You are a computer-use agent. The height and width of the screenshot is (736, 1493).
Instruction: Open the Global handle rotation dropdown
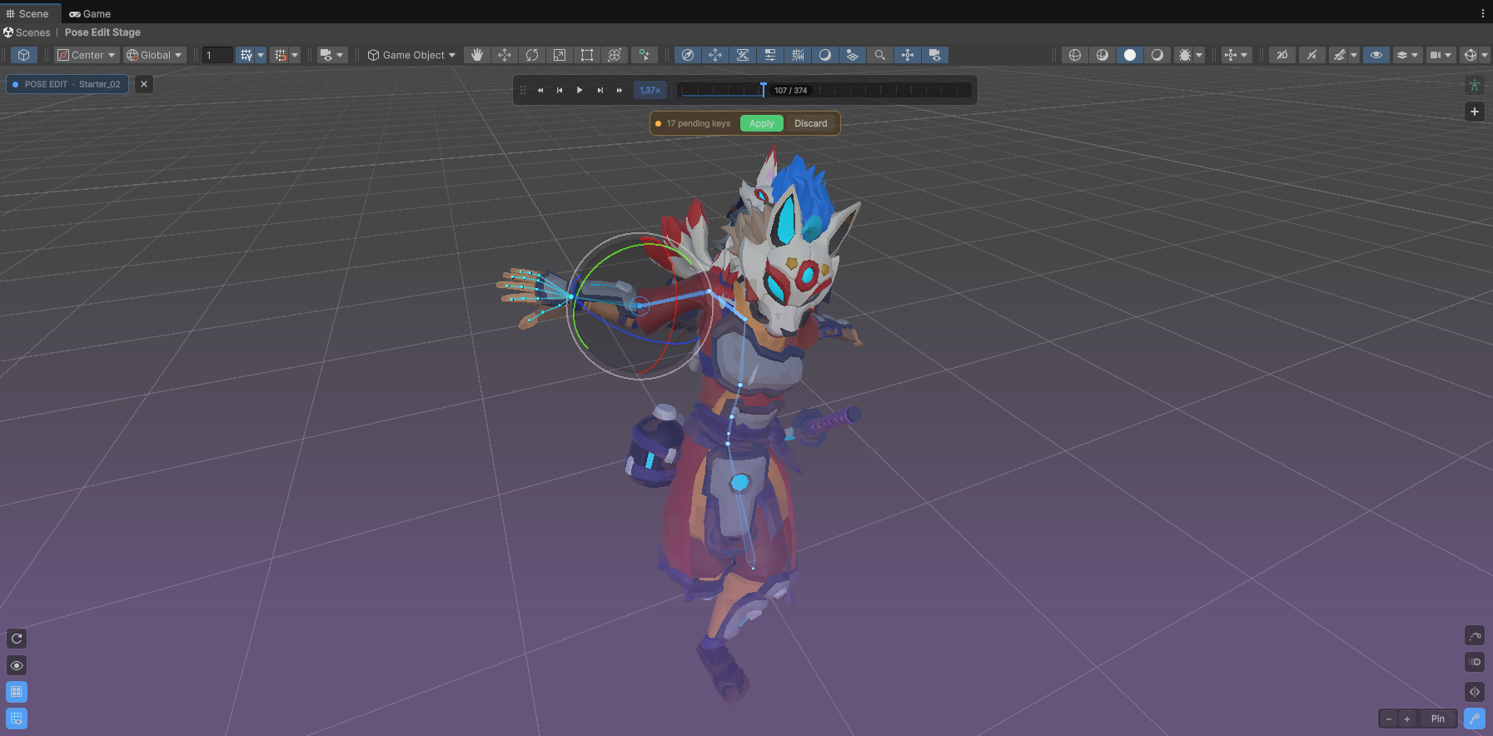pos(154,55)
